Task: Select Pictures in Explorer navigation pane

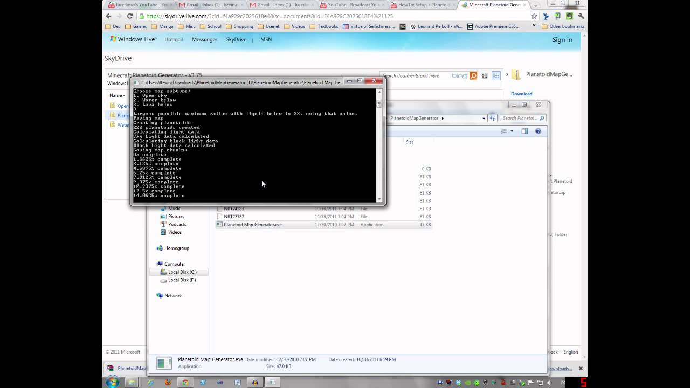Action: (x=176, y=217)
